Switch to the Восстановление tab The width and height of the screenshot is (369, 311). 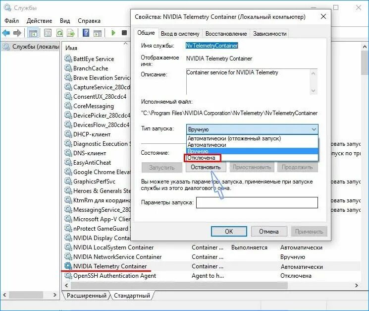226,34
